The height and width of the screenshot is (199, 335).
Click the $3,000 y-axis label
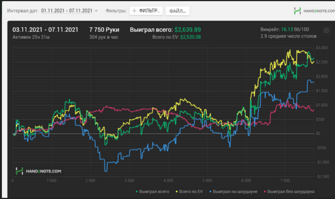tap(322, 48)
